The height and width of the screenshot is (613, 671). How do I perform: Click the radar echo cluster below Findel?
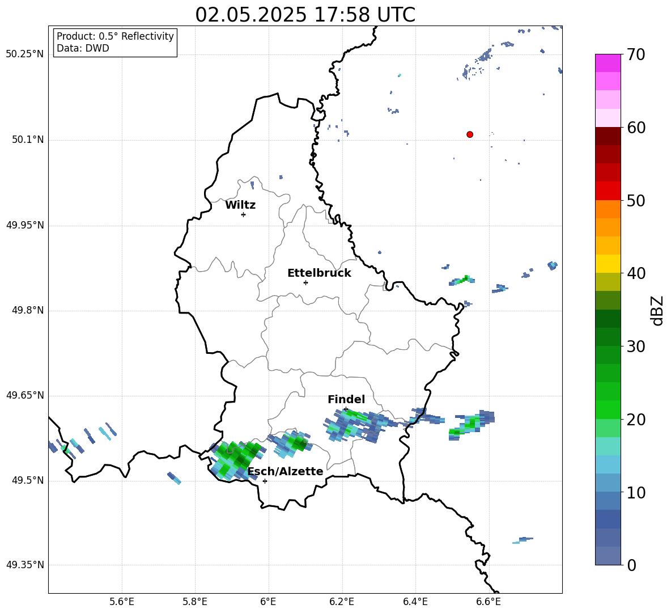coord(362,426)
